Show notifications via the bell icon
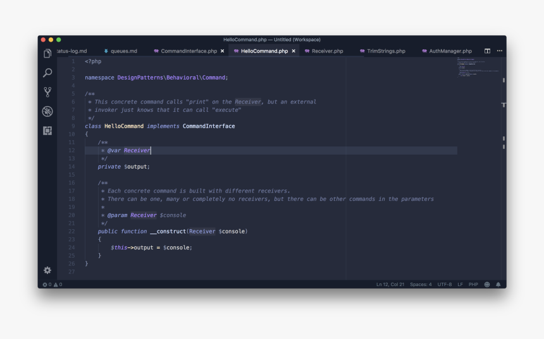The width and height of the screenshot is (544, 339). click(498, 285)
